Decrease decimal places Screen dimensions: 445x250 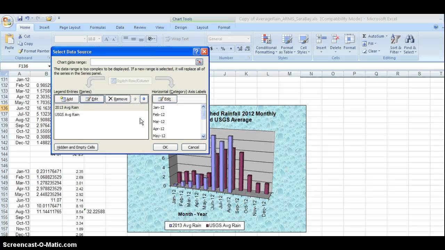click(x=247, y=49)
